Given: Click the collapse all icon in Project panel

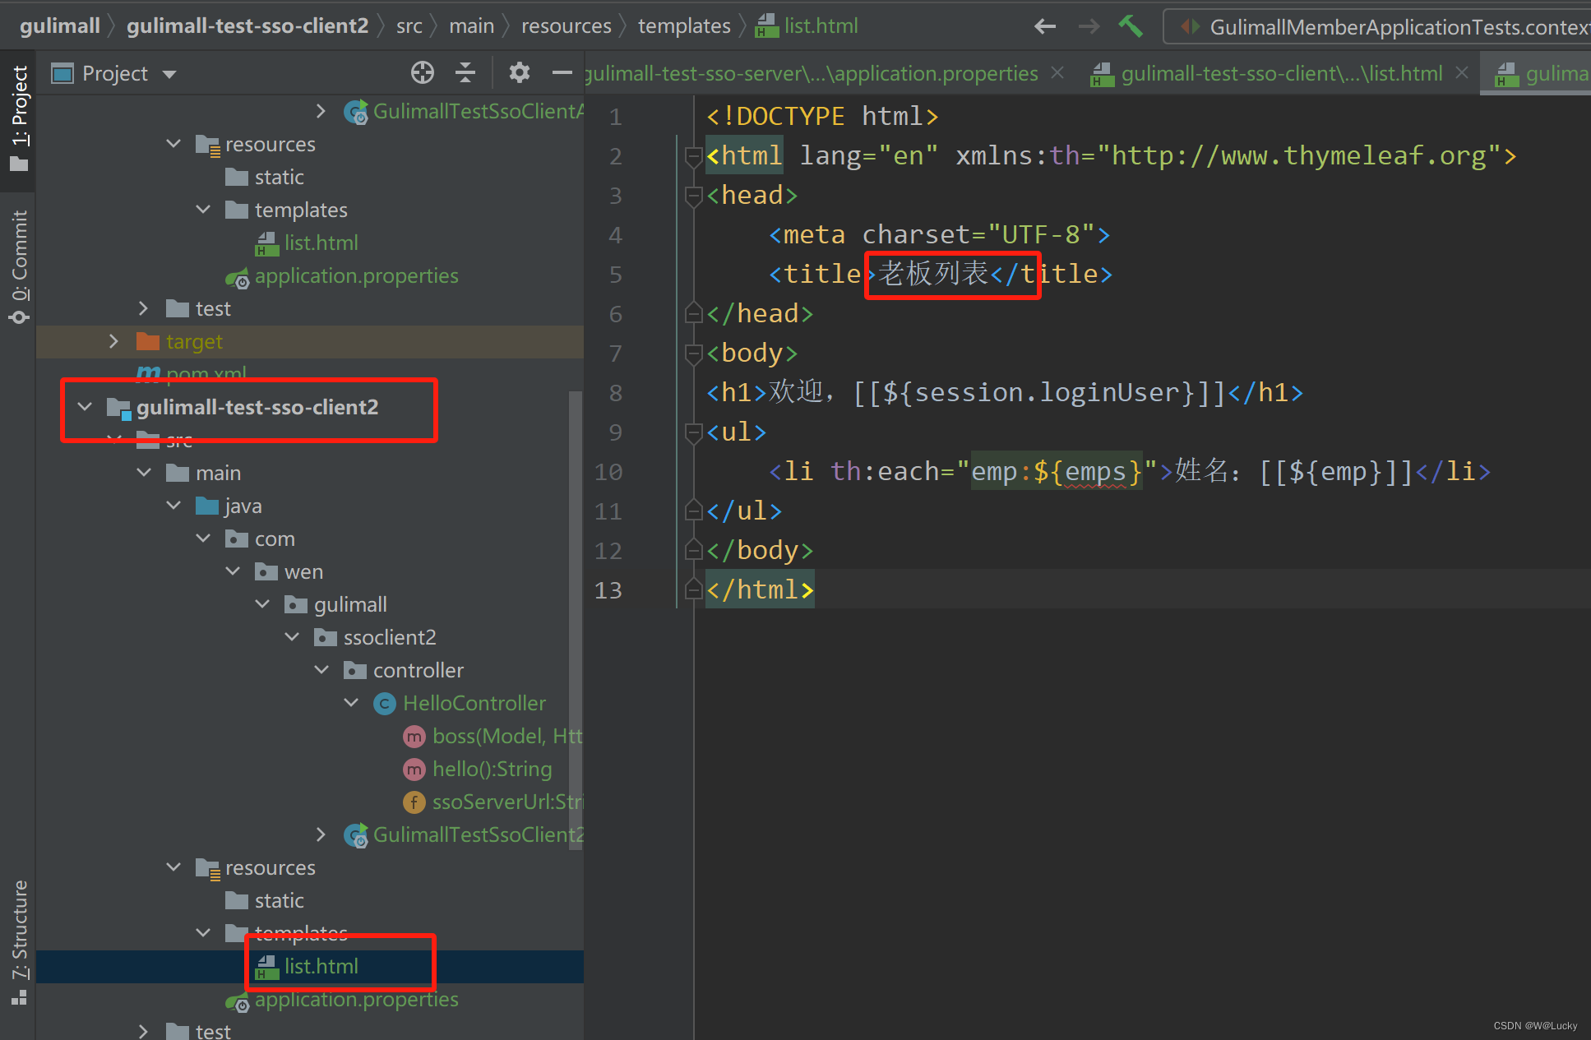Looking at the screenshot, I should tap(465, 73).
